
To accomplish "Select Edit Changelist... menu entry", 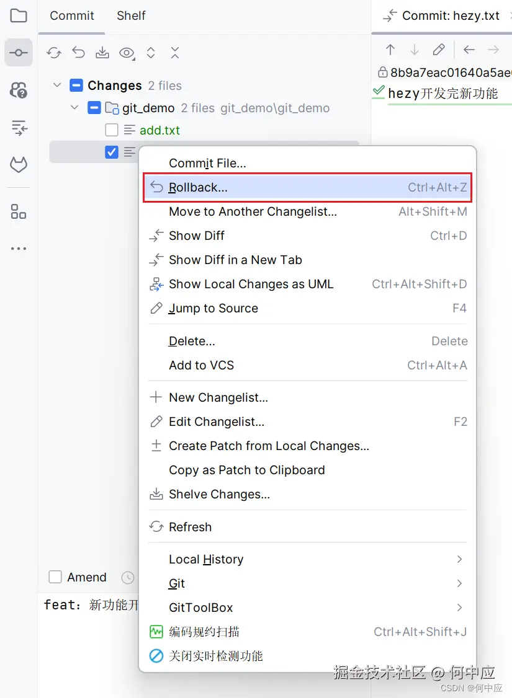I will [x=307, y=422].
